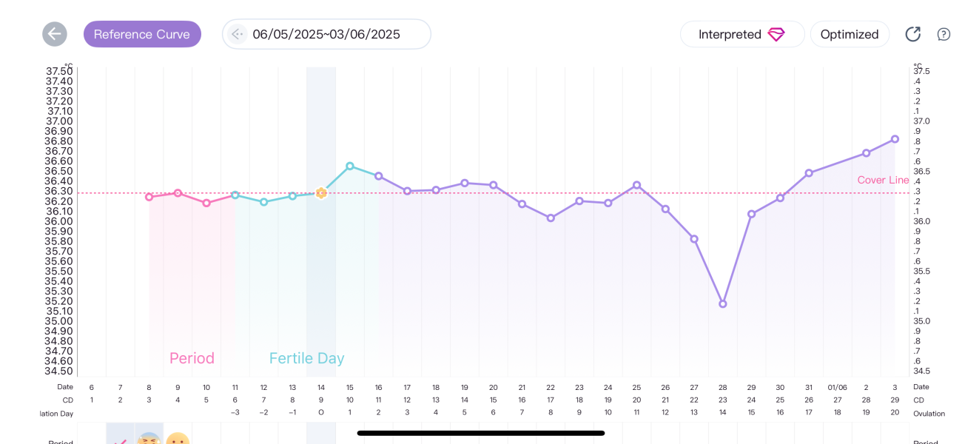Viewport: 962px width, 444px height.
Task: Select the lowest temperature point on 12/28
Action: click(x=722, y=303)
